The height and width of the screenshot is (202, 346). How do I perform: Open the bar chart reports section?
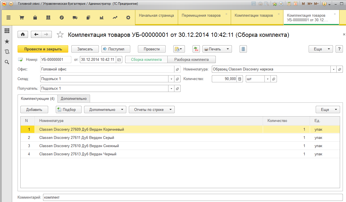pyautogui.click(x=102, y=18)
